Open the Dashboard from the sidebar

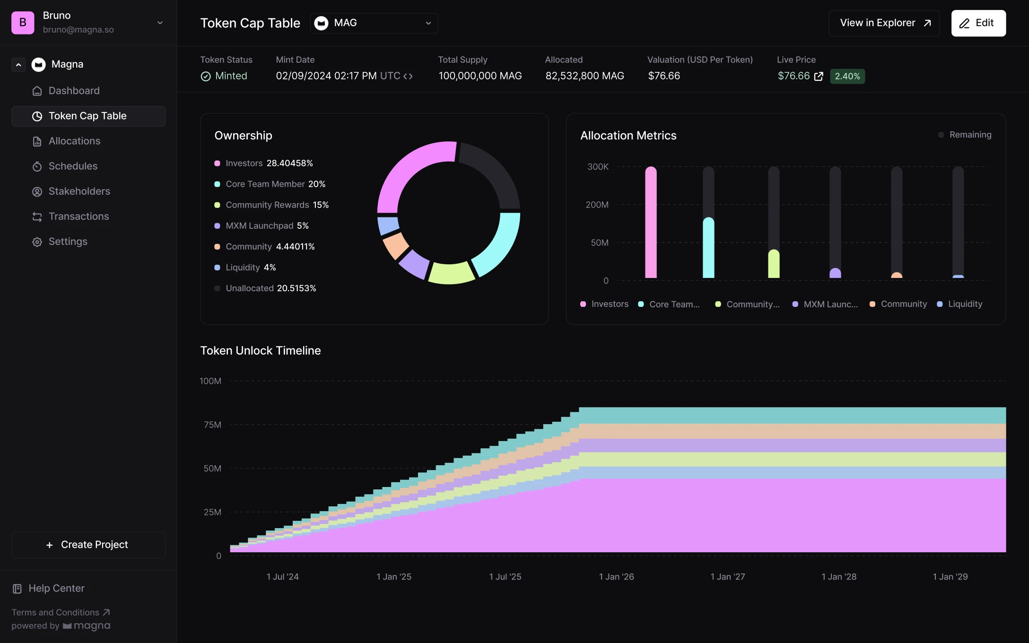[x=74, y=91]
